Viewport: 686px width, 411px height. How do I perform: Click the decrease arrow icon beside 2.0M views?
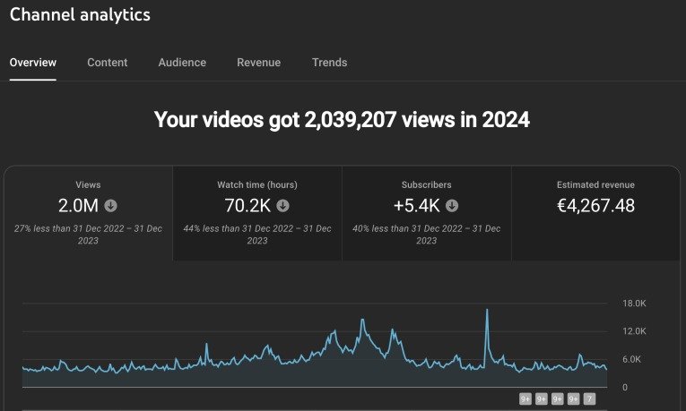tap(110, 205)
